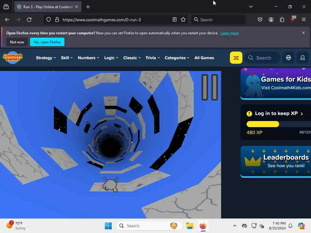Click the alien runner character
The height and width of the screenshot is (233, 311).
(110, 184)
